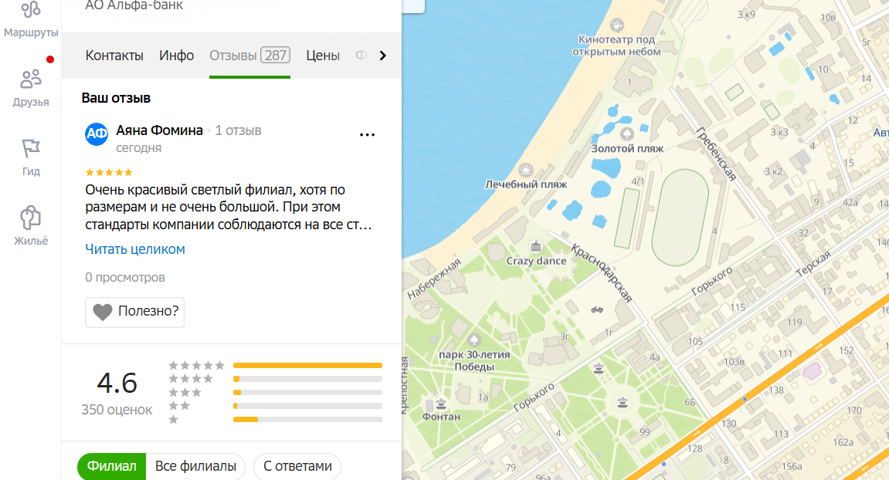Filter by the five-star rating bar
889x480 pixels.
pyautogui.click(x=308, y=366)
